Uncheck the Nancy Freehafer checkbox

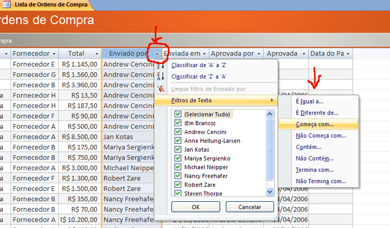tap(178, 176)
